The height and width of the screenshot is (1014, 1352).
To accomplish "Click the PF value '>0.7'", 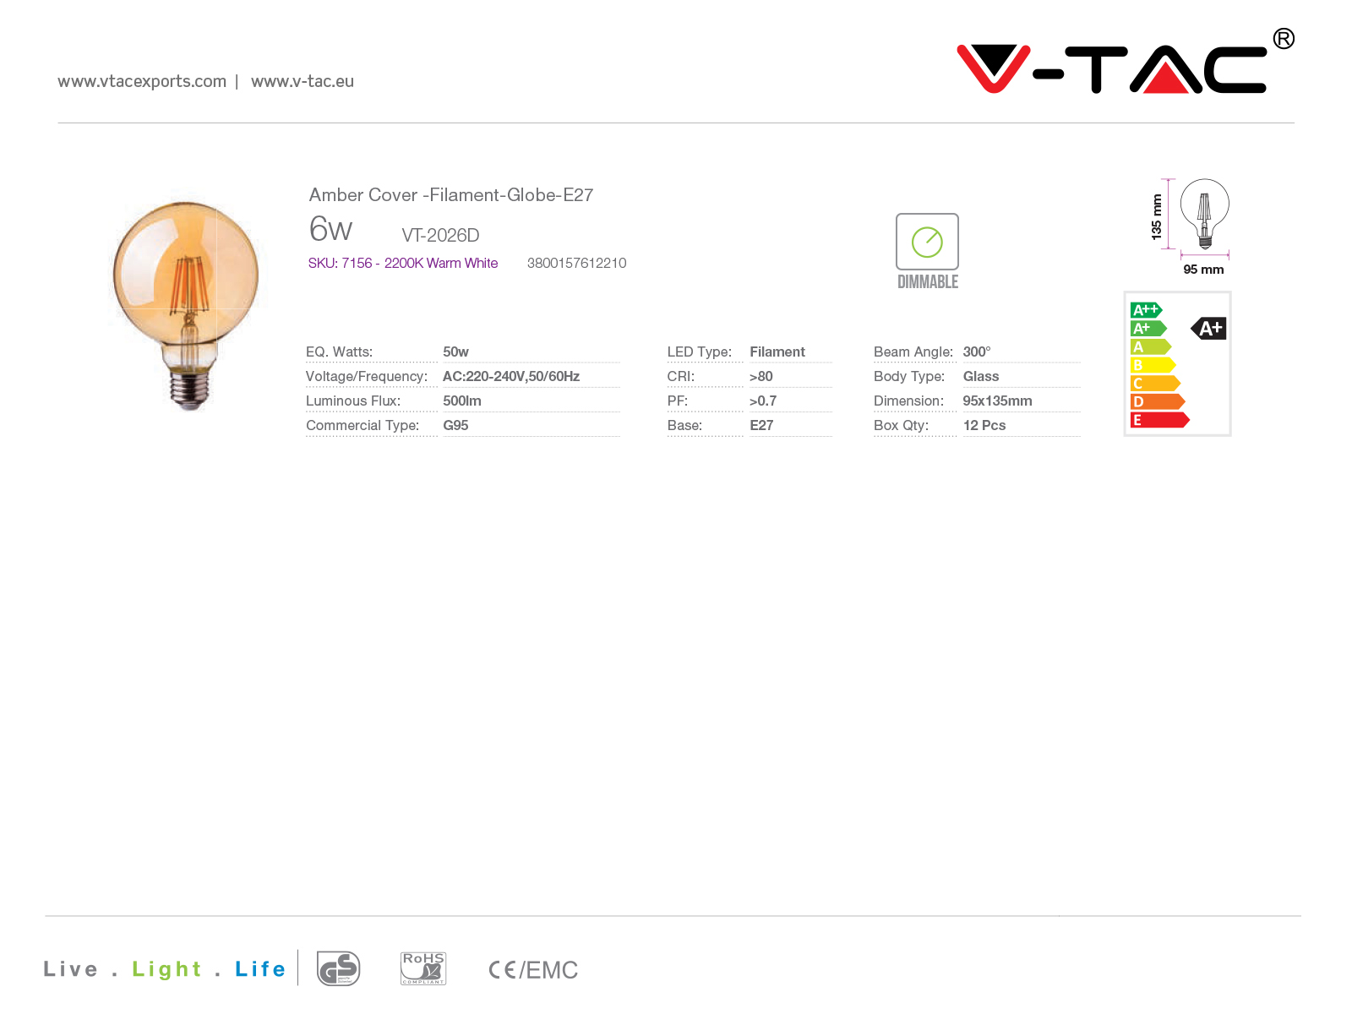I will 763,401.
